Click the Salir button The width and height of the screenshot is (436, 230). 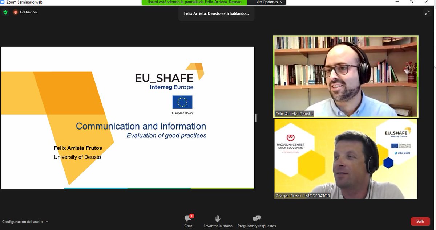click(x=420, y=221)
